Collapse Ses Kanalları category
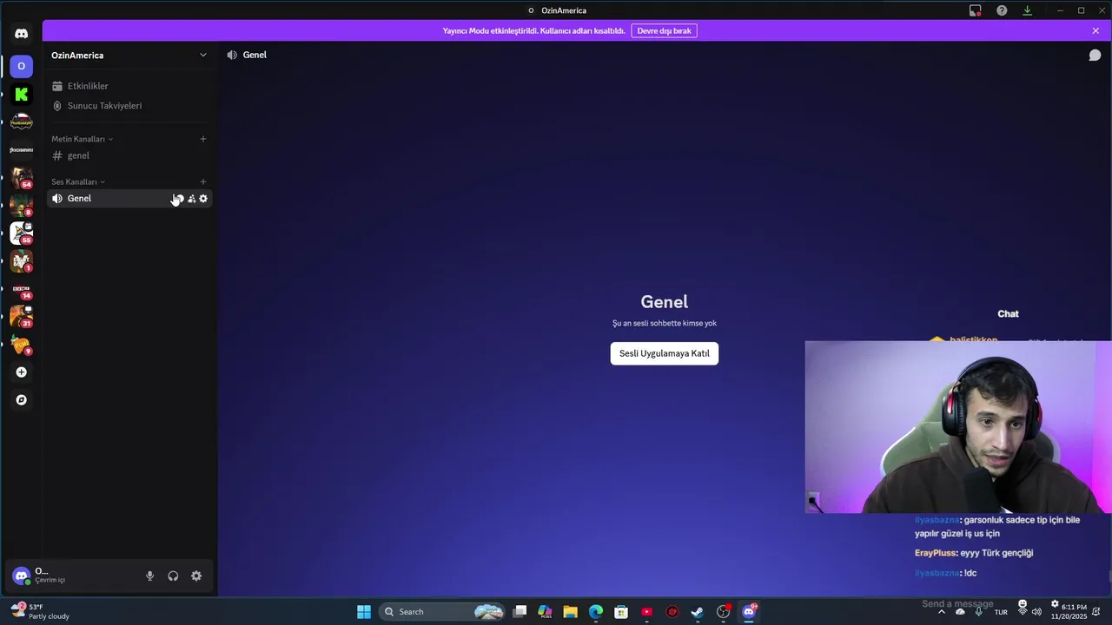The height and width of the screenshot is (625, 1112). pyautogui.click(x=78, y=181)
